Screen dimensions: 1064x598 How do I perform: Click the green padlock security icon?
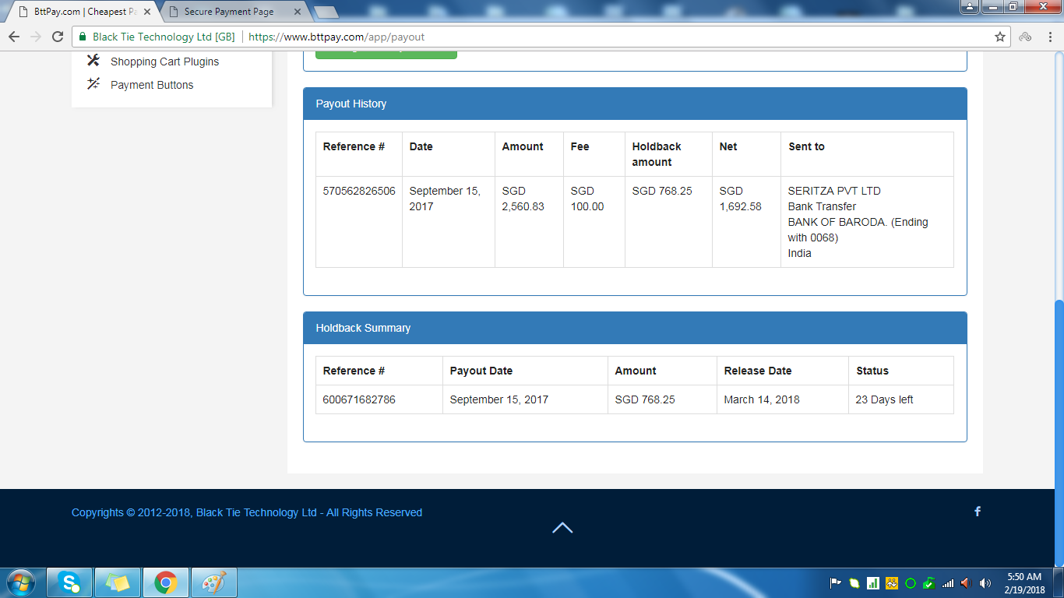pos(83,37)
